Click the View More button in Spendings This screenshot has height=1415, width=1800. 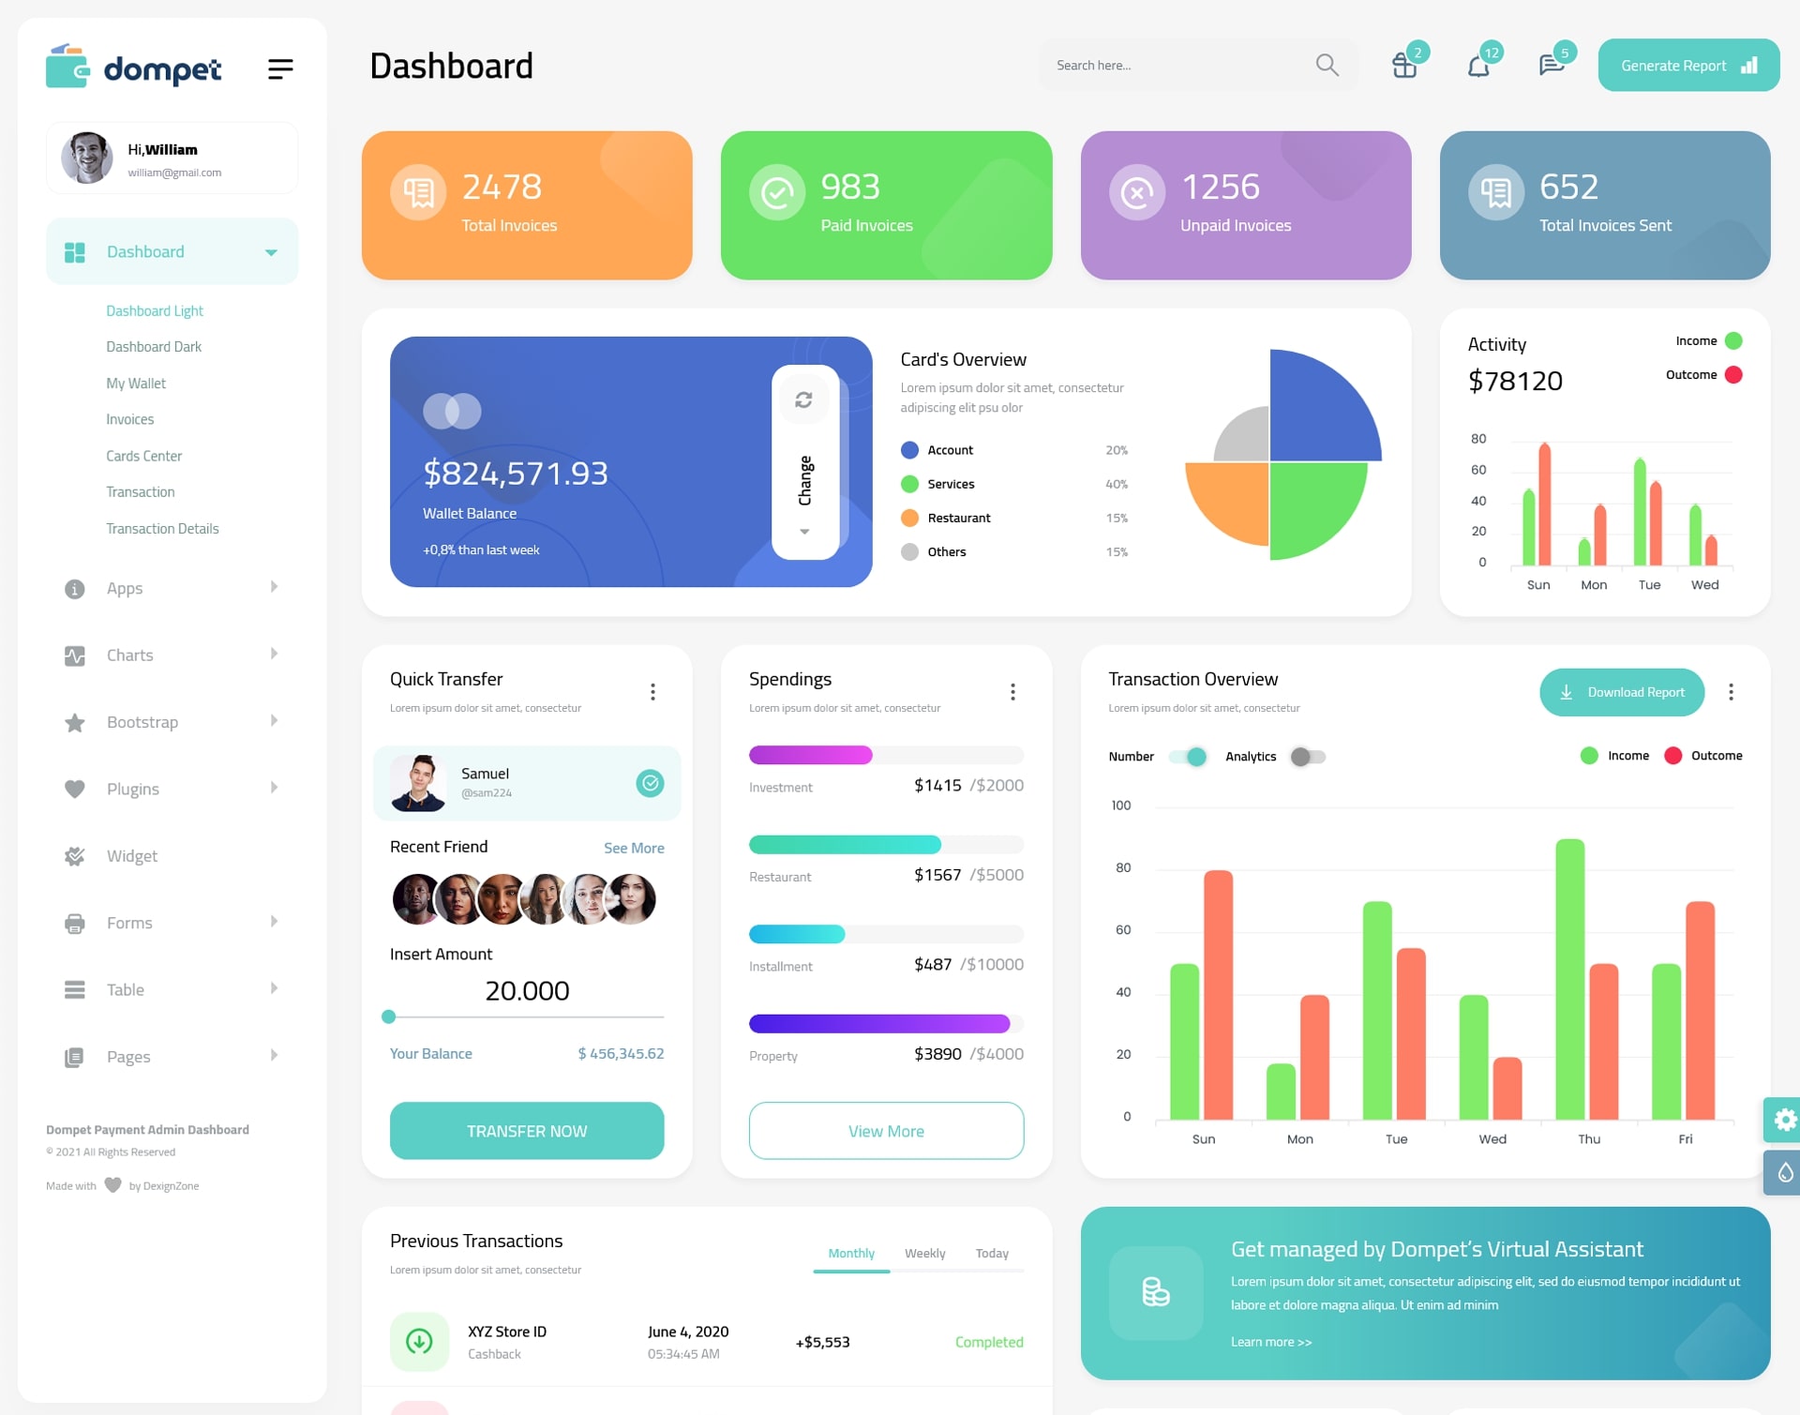(x=887, y=1130)
